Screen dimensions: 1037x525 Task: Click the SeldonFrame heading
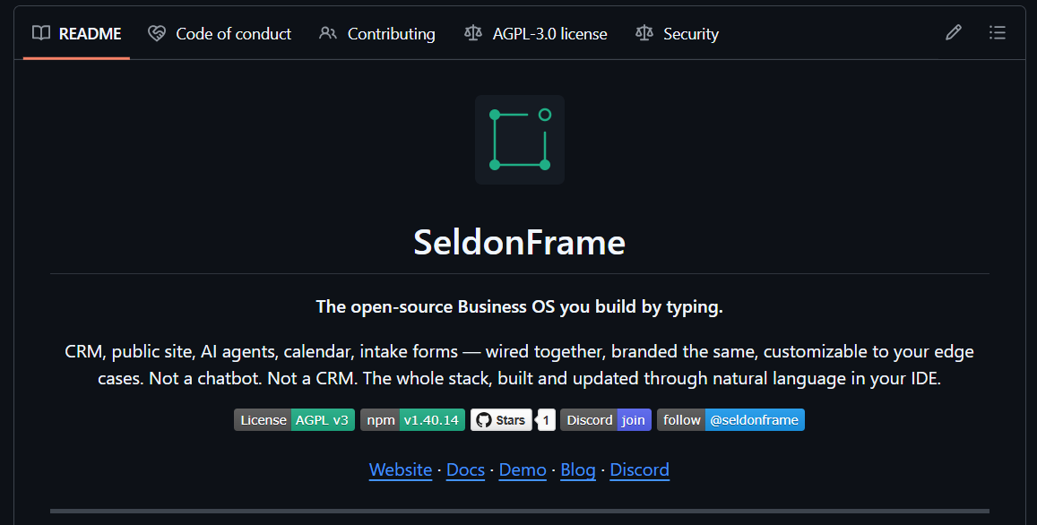(x=519, y=242)
